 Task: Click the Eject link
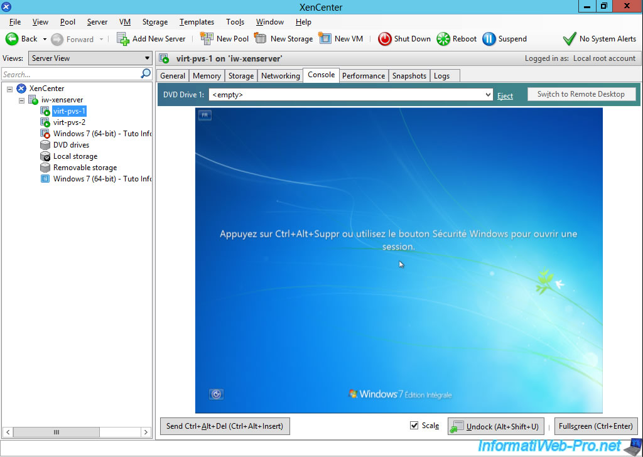tap(505, 96)
